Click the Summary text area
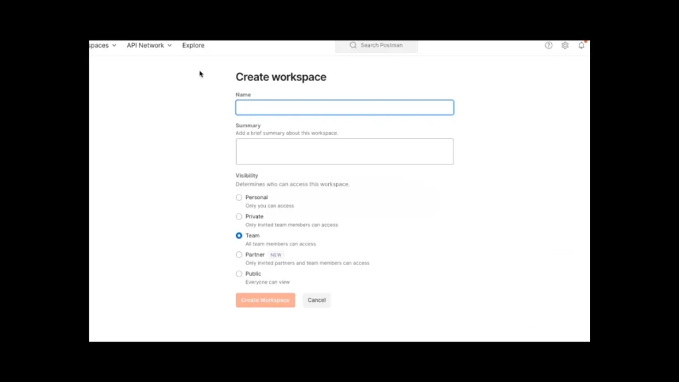This screenshot has width=679, height=382. (x=344, y=151)
